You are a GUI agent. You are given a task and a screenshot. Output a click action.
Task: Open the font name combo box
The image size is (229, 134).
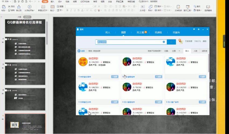pos(75,6)
